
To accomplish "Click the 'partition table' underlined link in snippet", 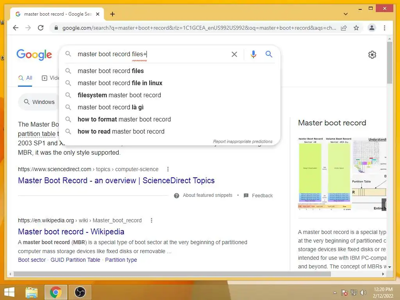I will pos(37,134).
